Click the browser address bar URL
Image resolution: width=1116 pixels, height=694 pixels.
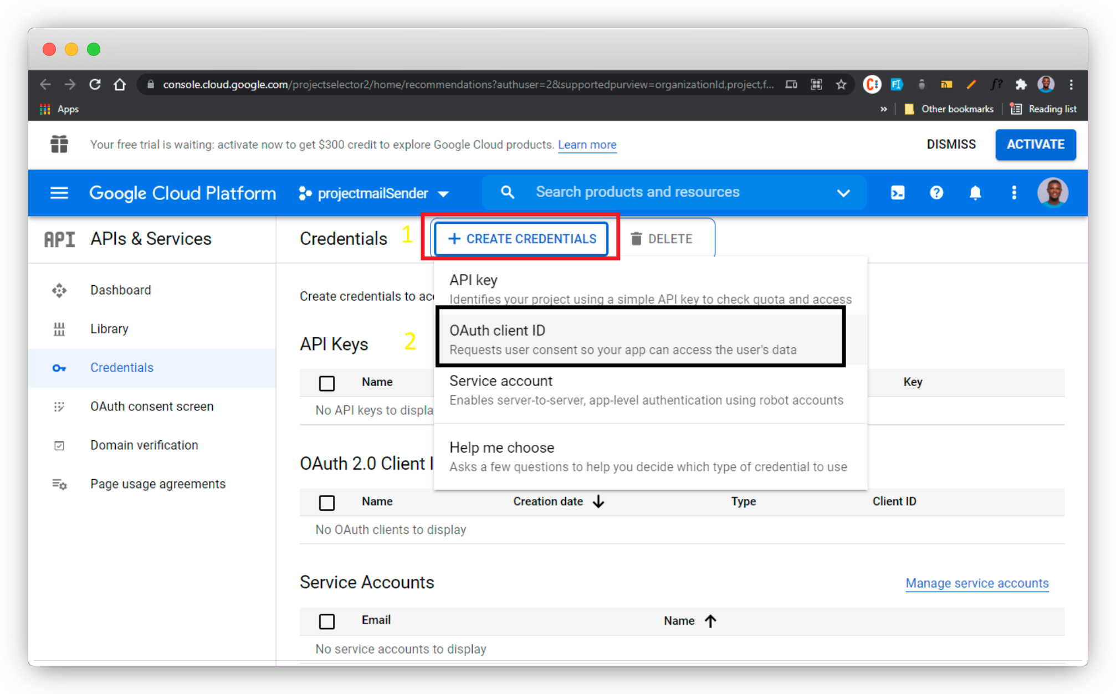[x=468, y=84]
